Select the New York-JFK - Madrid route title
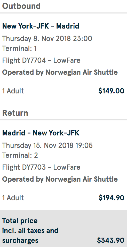Viewport: 127px width, 247px height. coord(41,26)
